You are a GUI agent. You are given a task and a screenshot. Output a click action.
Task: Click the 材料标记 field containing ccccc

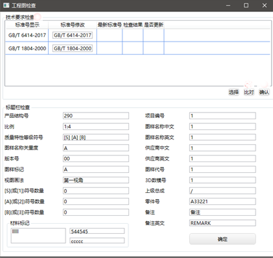click(x=97, y=241)
